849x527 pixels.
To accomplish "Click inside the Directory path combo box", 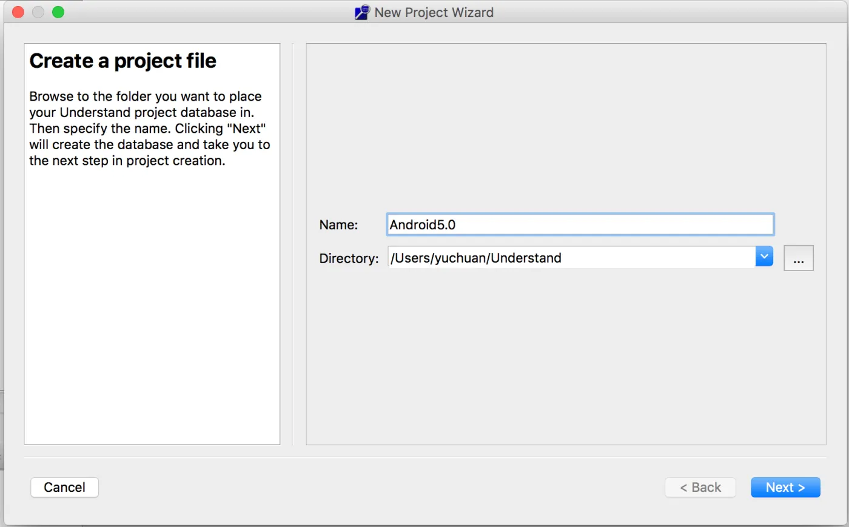I will [x=571, y=258].
